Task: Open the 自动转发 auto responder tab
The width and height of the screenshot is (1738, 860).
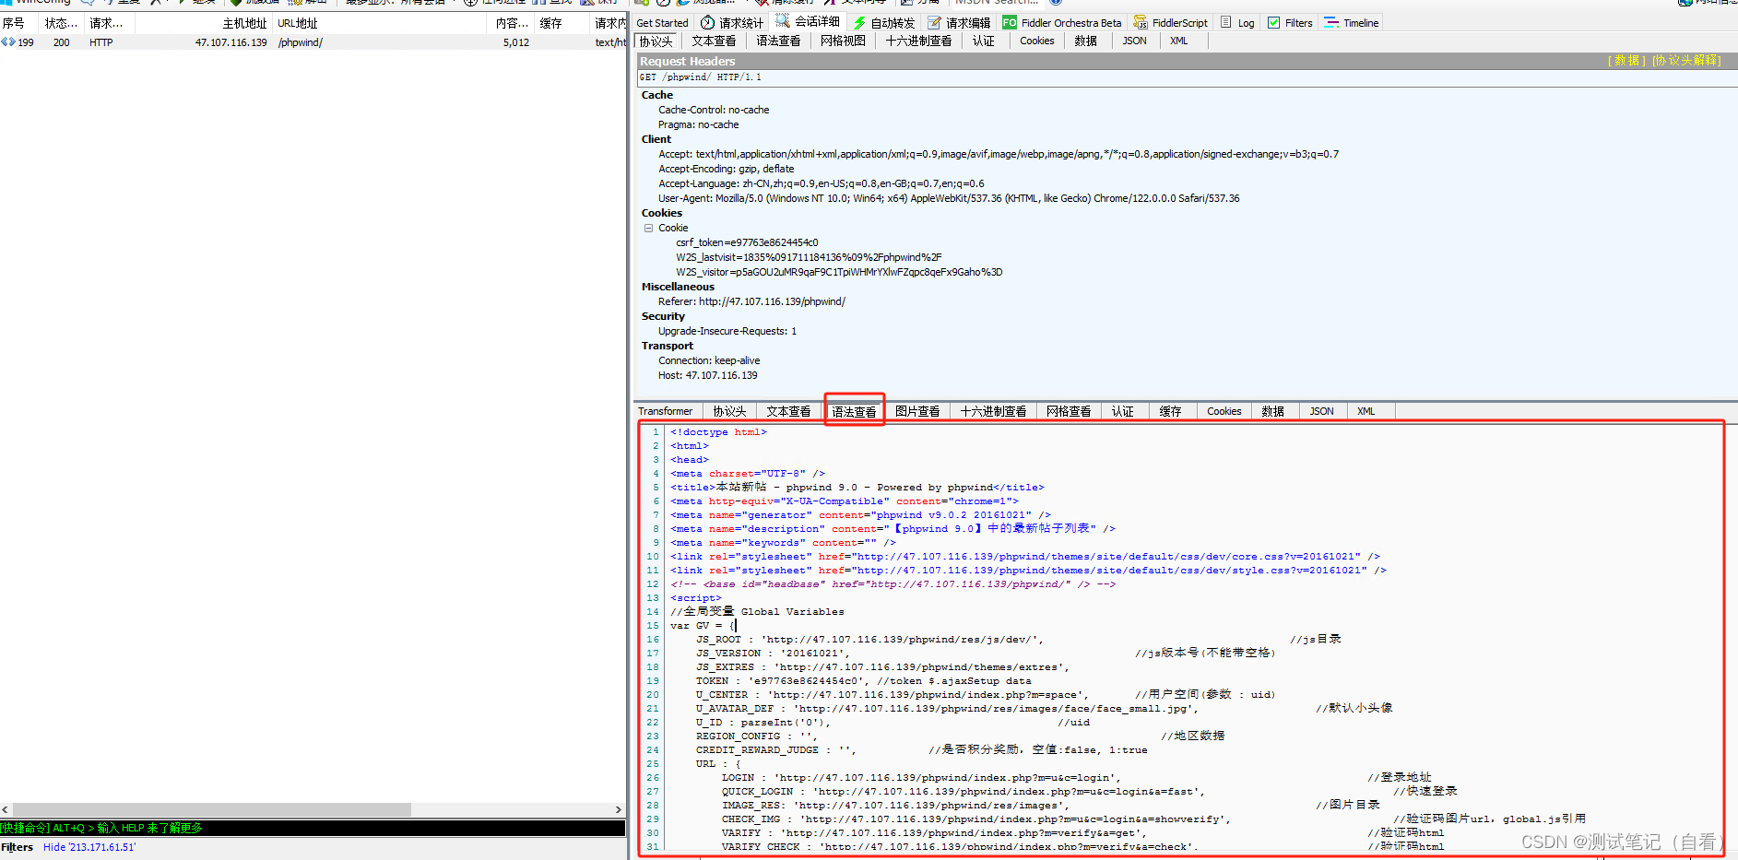Action: (x=884, y=22)
